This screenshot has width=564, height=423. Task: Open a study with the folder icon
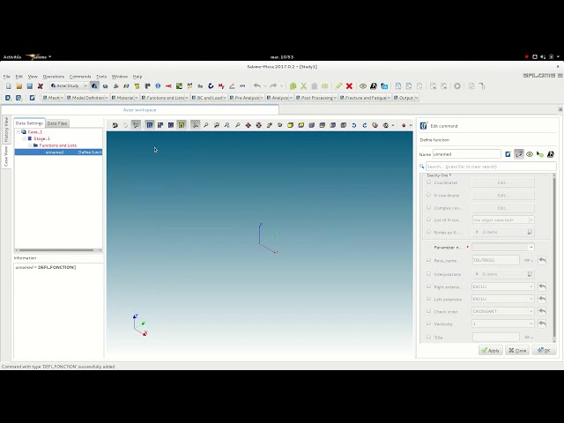[19, 86]
